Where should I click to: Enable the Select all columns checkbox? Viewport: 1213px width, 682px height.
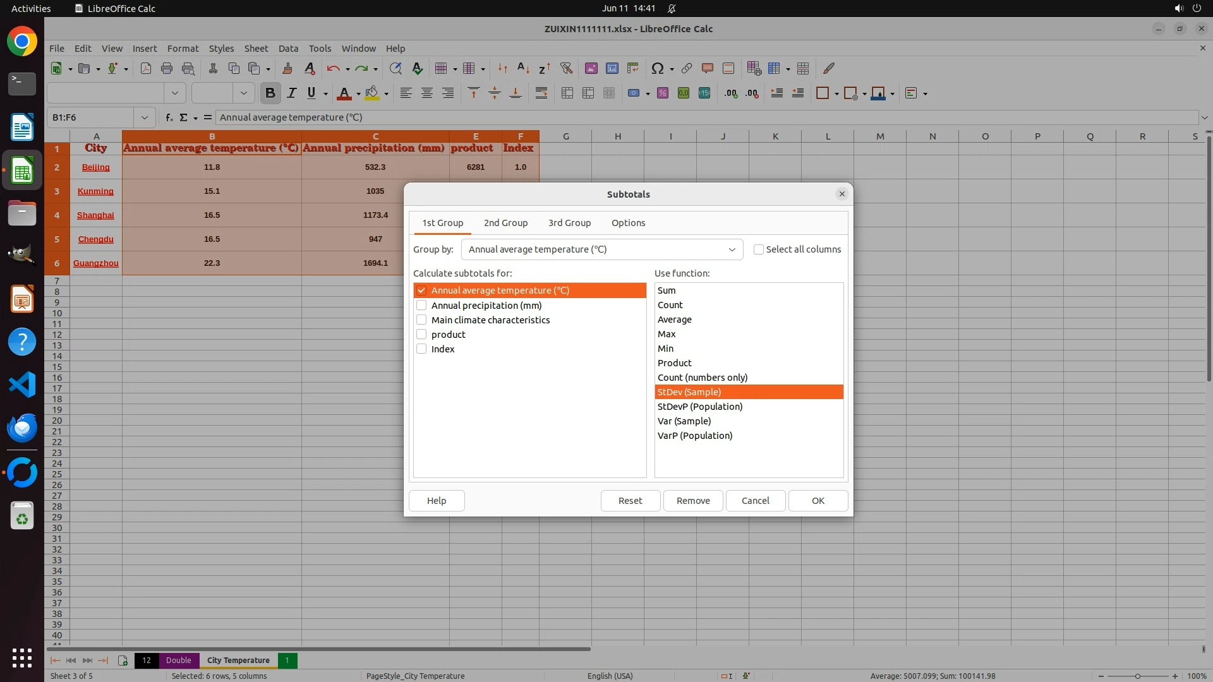coord(759,249)
